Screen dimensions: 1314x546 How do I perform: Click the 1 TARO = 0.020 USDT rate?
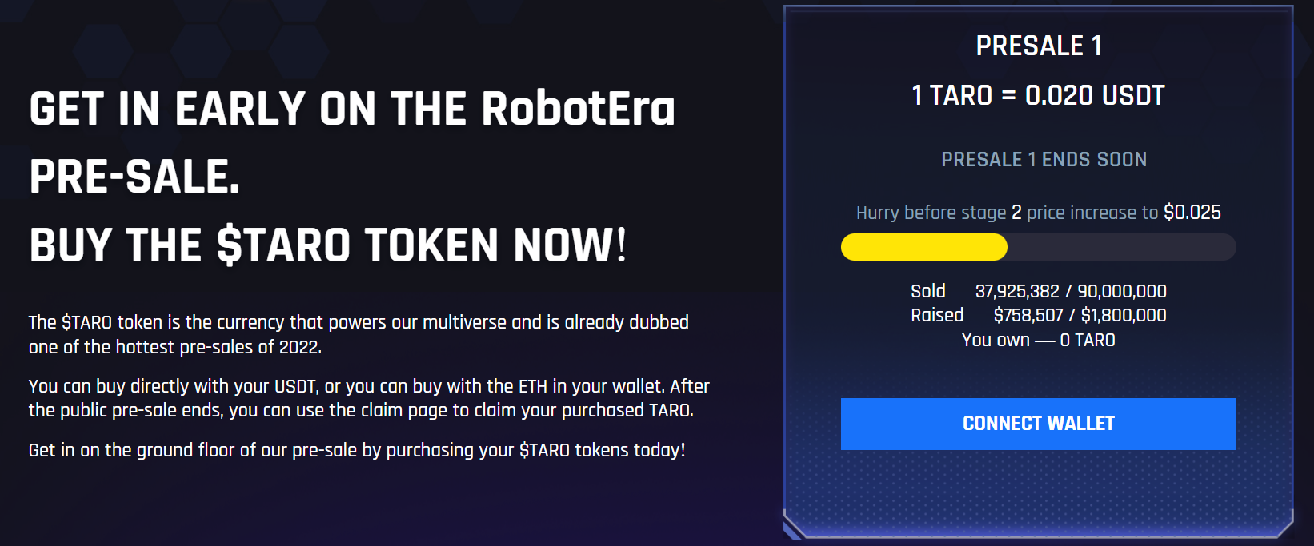pyautogui.click(x=1038, y=95)
